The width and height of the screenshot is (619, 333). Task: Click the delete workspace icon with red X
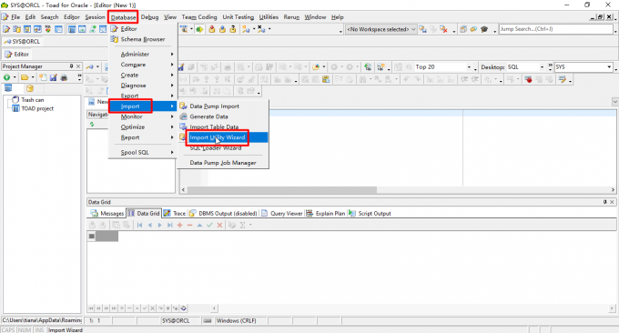click(x=443, y=29)
